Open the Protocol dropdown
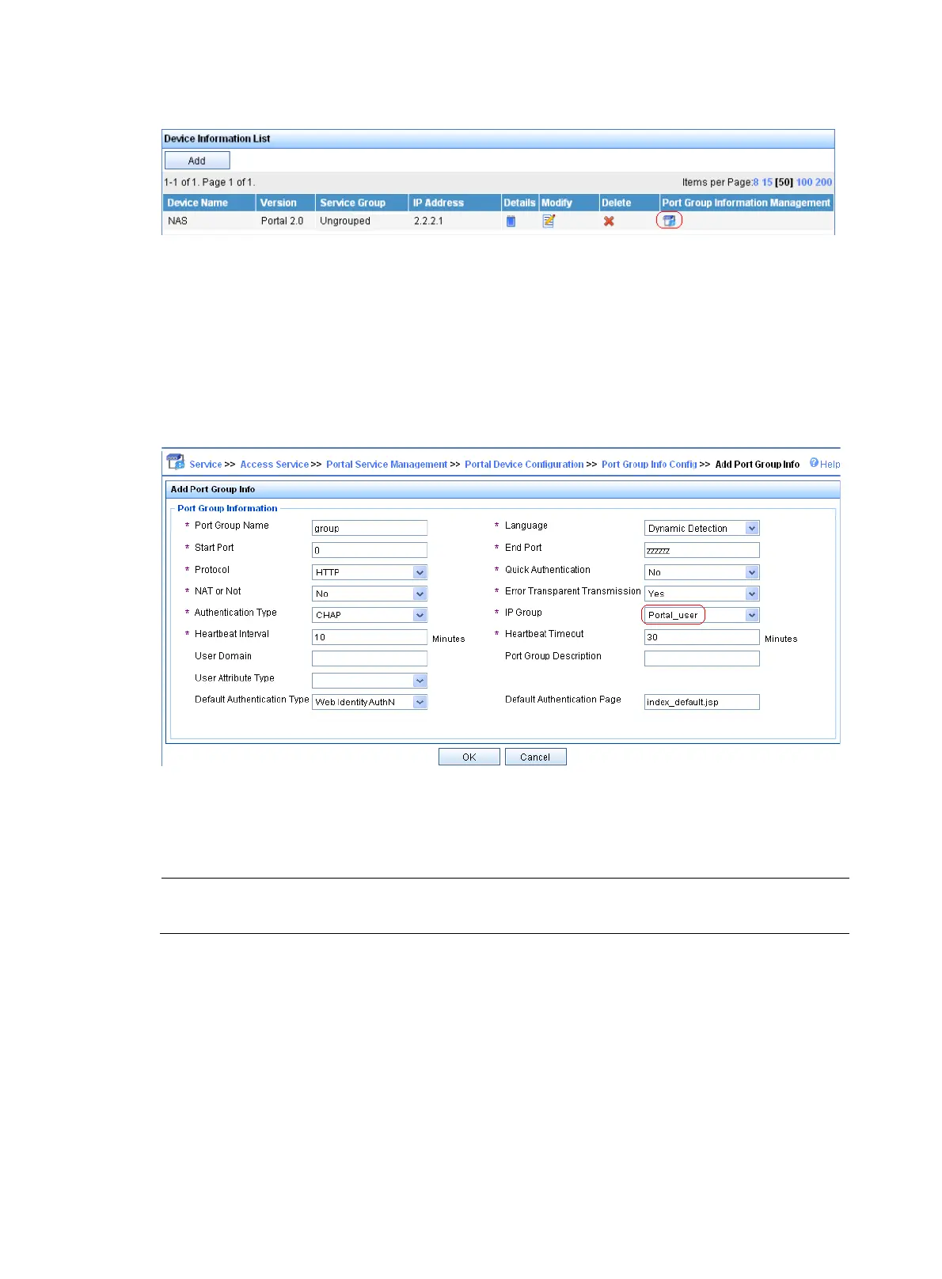942x1279 pixels. tap(370, 572)
